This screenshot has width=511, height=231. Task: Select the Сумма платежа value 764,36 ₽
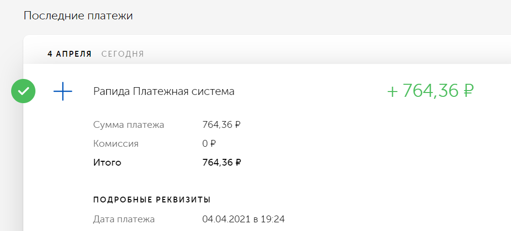222,124
